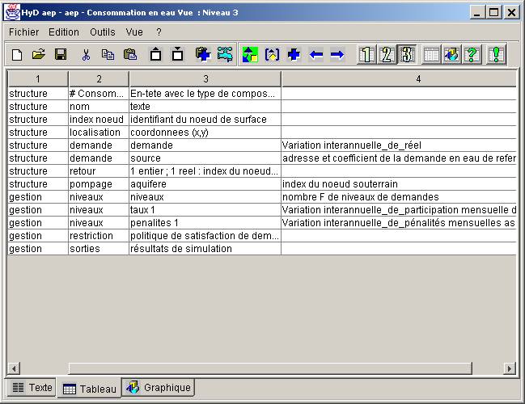Click the blue plus icon
The image size is (525, 404).
tap(294, 54)
